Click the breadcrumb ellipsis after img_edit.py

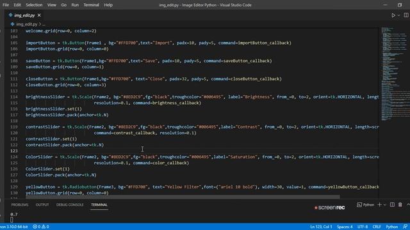pyautogui.click(x=44, y=24)
